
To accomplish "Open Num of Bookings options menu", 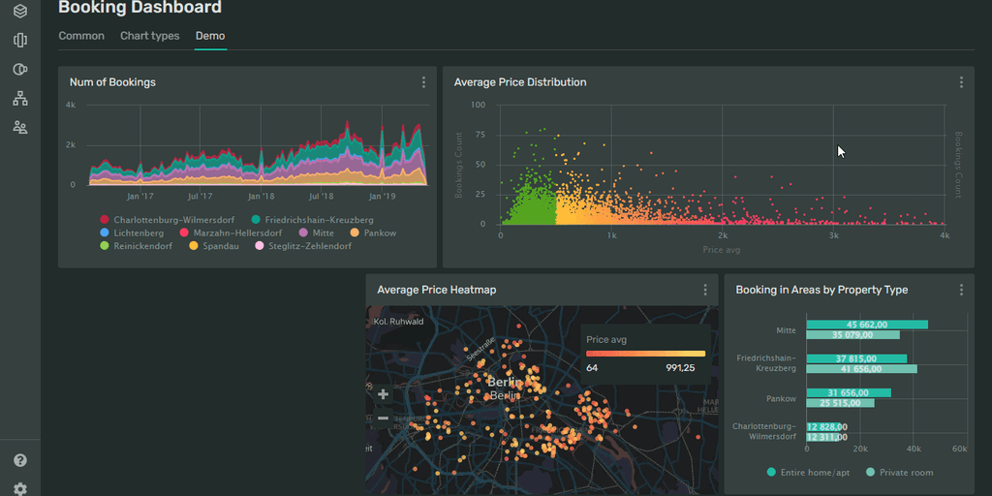I will tap(423, 83).
